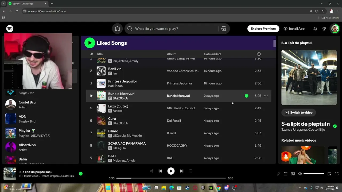Click the now-playing video artwork in the right panel
342x192 pixels.
click(x=309, y=78)
